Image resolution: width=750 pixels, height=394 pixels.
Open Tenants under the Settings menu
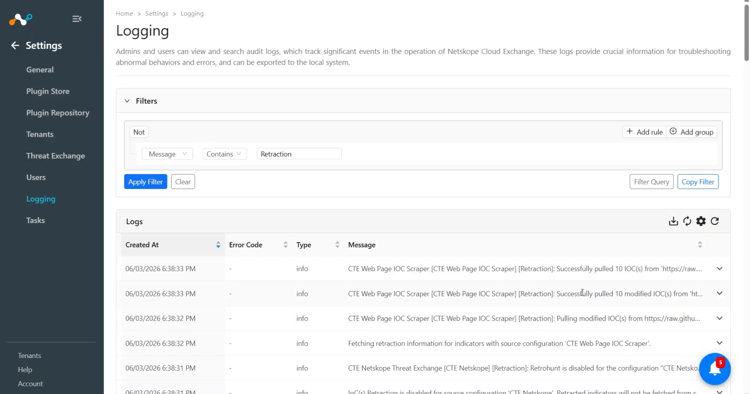pos(40,134)
